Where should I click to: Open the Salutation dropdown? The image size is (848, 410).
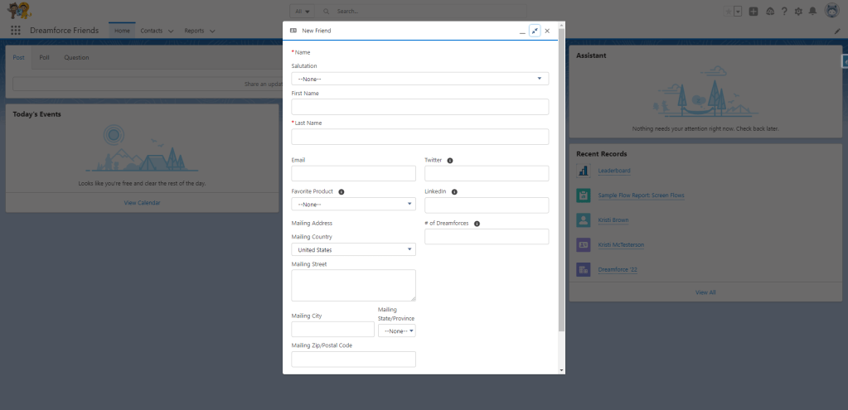click(419, 79)
